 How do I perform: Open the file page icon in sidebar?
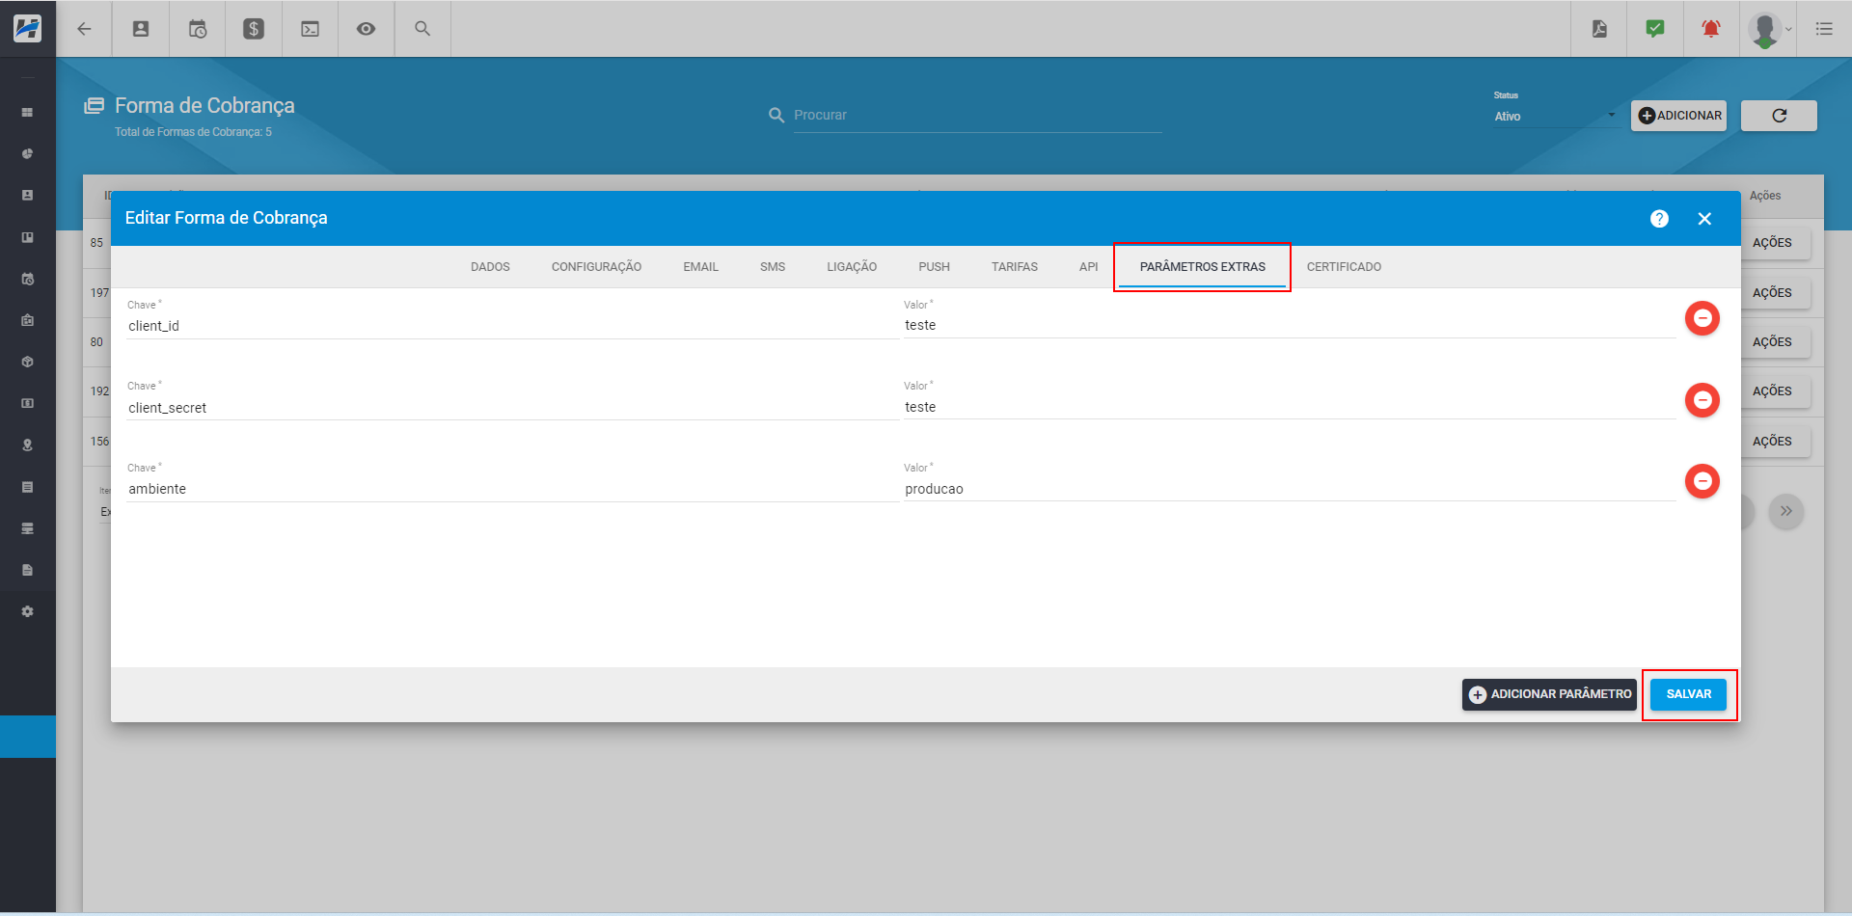[x=27, y=570]
